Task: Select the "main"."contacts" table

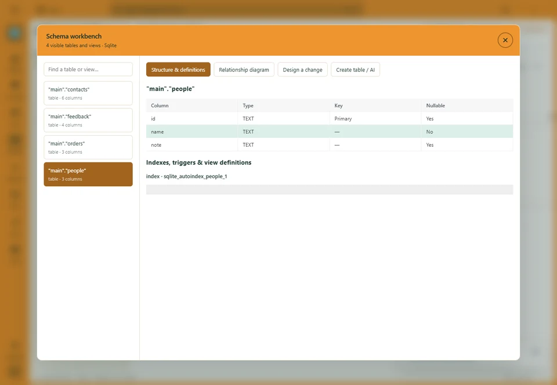Action: coord(88,93)
